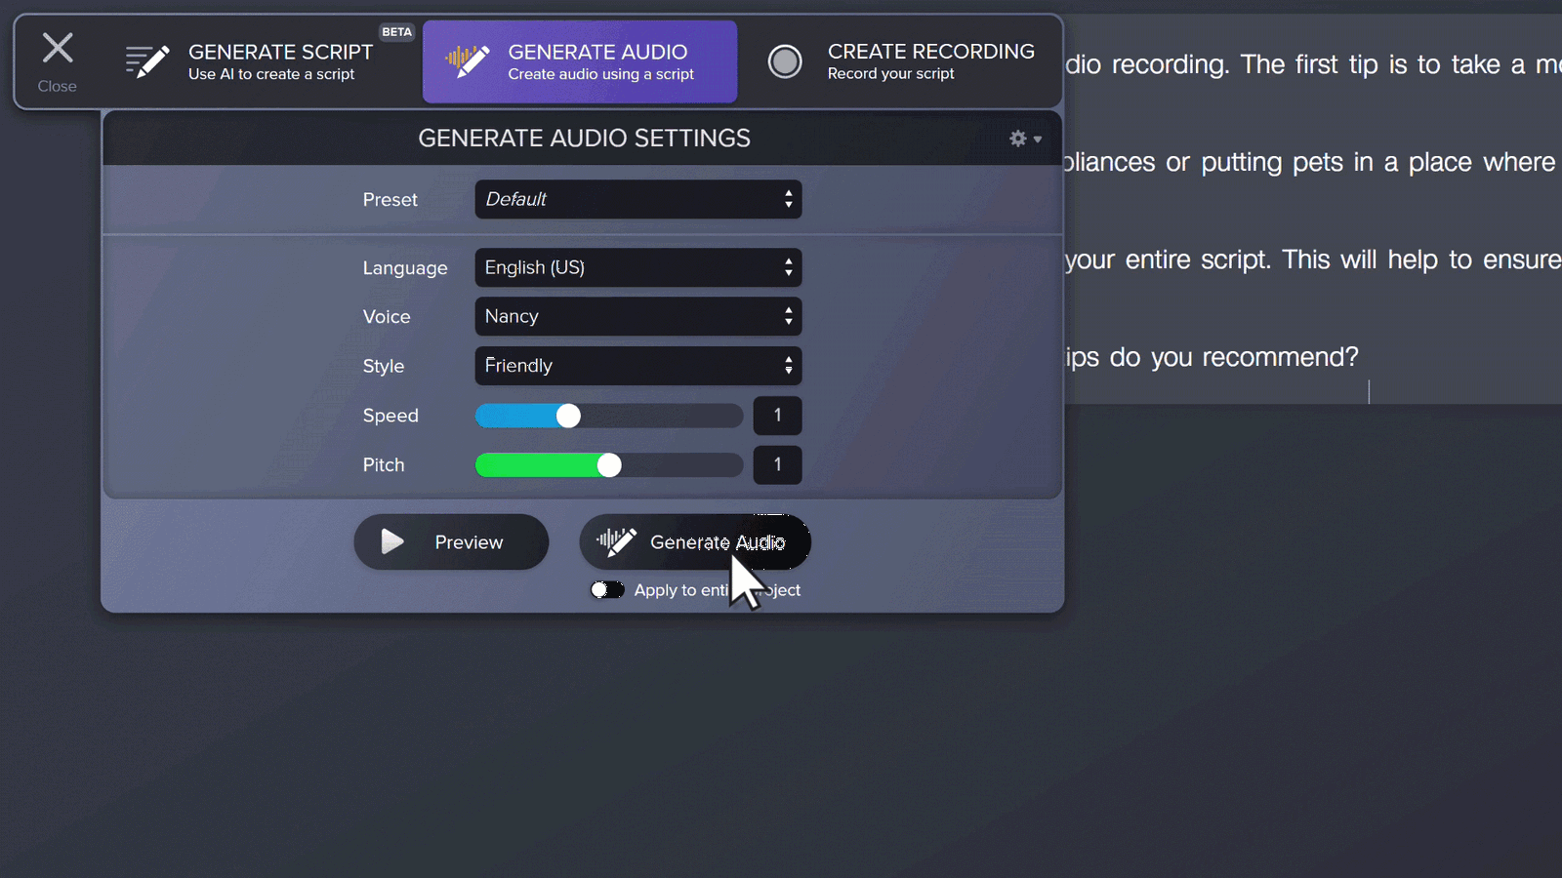This screenshot has height=878, width=1562.
Task: Click the script line 'your entire script. This will help to ensure'
Action: tap(1313, 259)
